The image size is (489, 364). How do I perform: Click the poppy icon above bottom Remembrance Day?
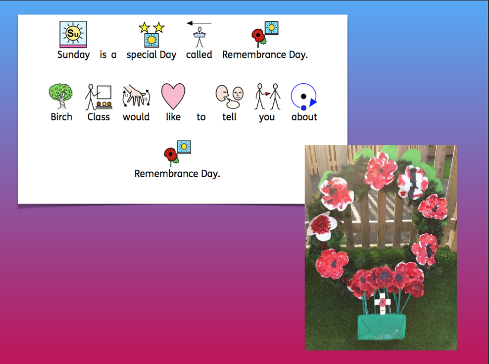click(x=178, y=153)
